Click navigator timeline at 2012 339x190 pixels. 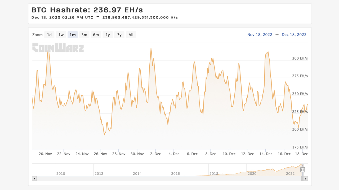99,174
